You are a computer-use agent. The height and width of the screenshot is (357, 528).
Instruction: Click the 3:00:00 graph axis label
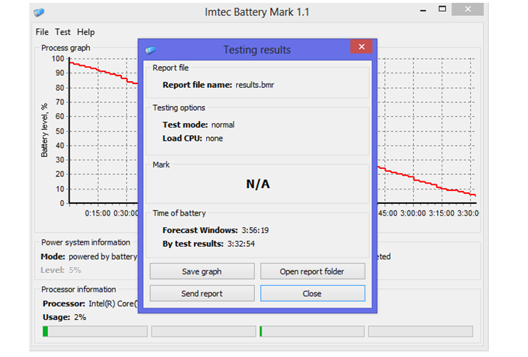[x=413, y=213]
